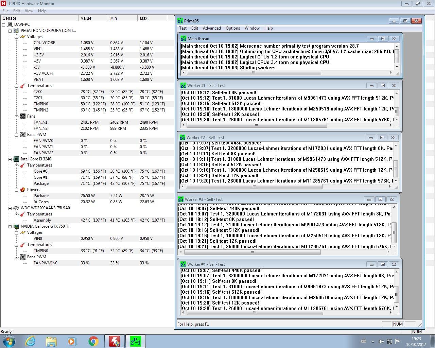Image resolution: width=435 pixels, height=348 pixels.
Task: Click the NVIDIA GeForce GTX 750 Ti card icon
Action: coord(16,226)
